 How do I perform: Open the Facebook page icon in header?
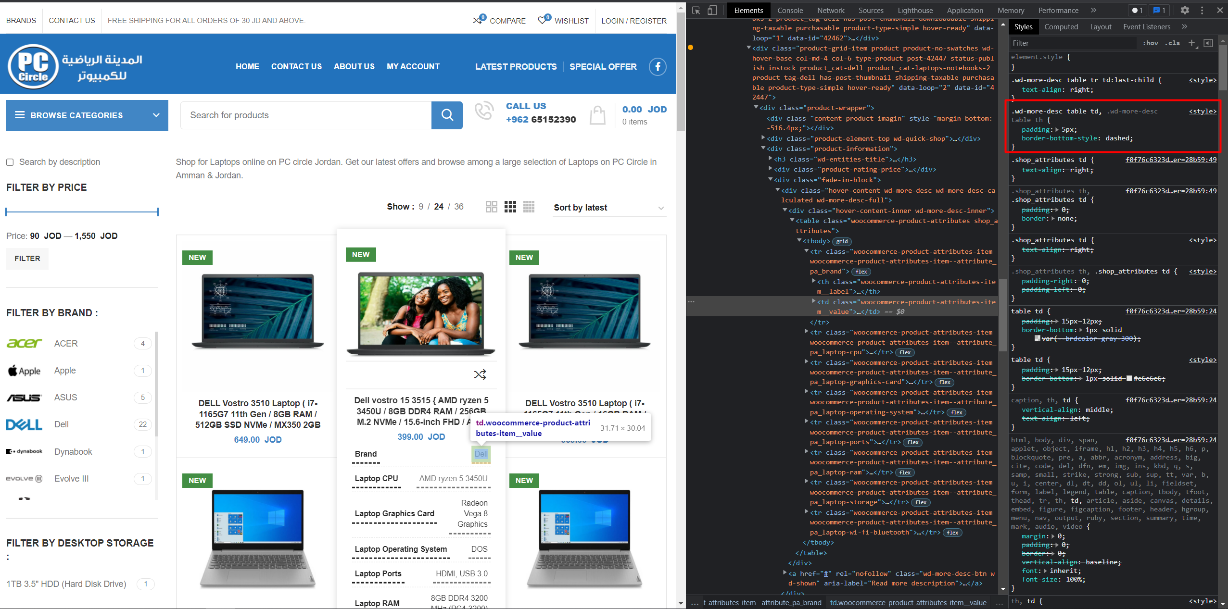coord(658,66)
